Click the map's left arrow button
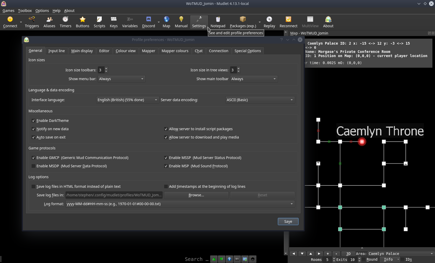 294,254
